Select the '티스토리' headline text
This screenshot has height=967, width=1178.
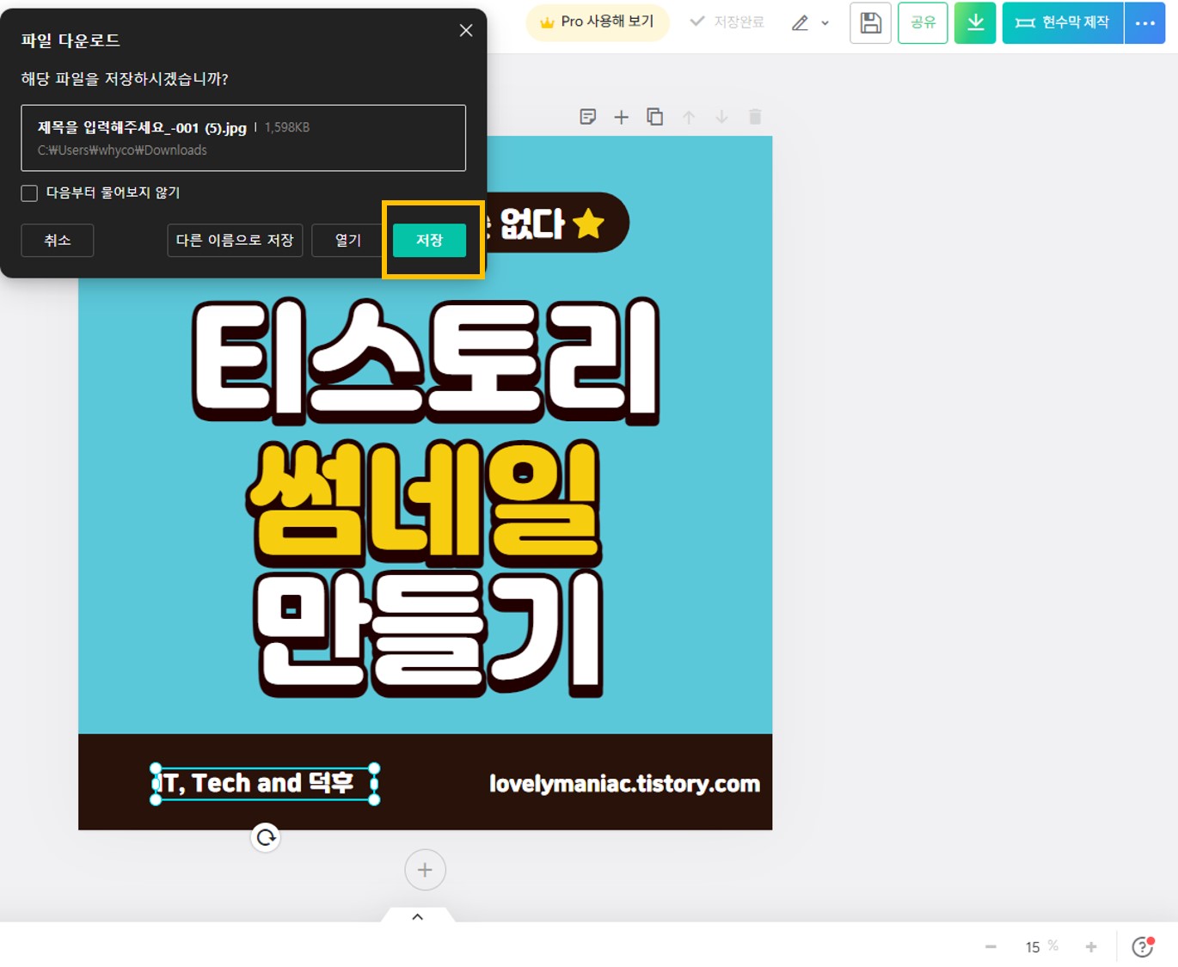(426, 361)
